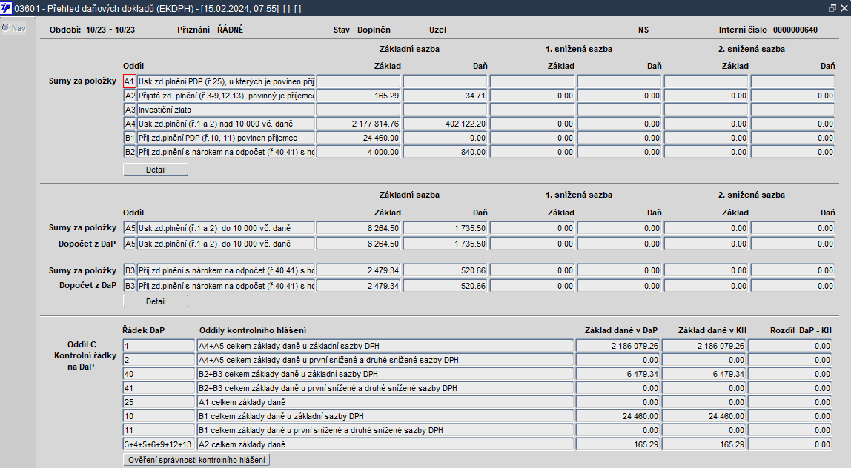Click the A2 row description field
This screenshot has width=851, height=468.
tap(226, 96)
